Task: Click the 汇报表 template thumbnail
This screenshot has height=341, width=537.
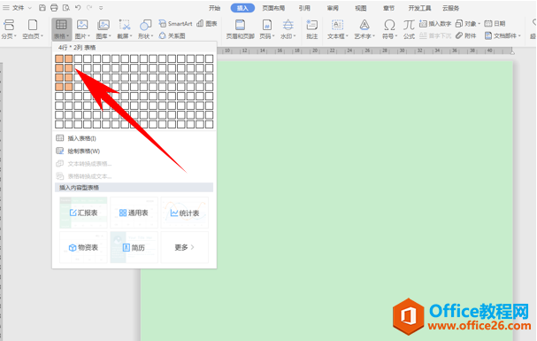Action: (x=83, y=213)
